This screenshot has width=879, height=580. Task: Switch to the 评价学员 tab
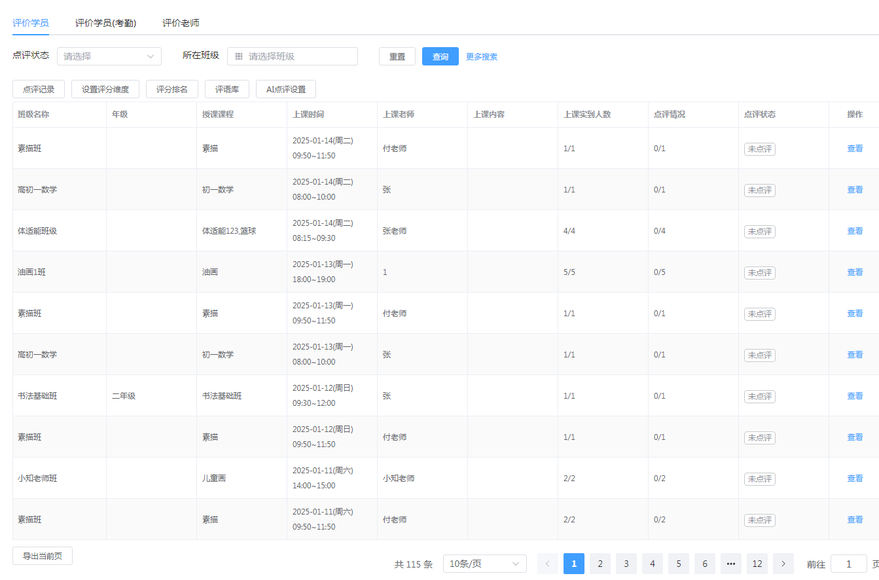click(x=31, y=23)
